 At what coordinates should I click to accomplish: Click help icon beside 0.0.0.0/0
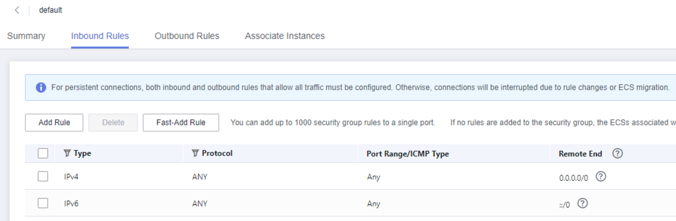[600, 177]
